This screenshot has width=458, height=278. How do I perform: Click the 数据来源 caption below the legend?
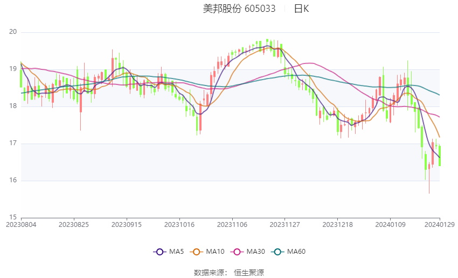[x=210, y=273]
